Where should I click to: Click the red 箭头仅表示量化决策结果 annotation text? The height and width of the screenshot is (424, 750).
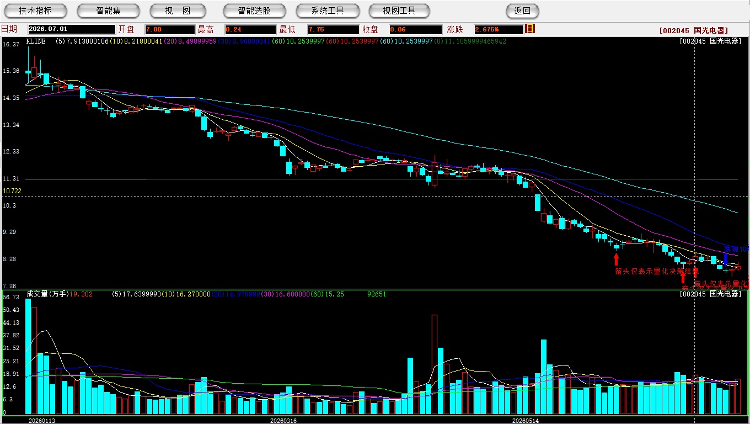657,271
